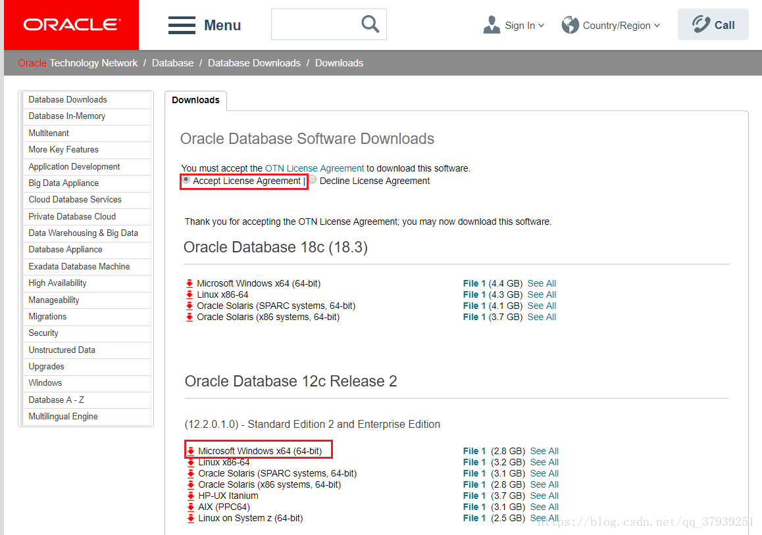Open Data Warehousing & Big Data item
762x535 pixels.
[x=86, y=233]
